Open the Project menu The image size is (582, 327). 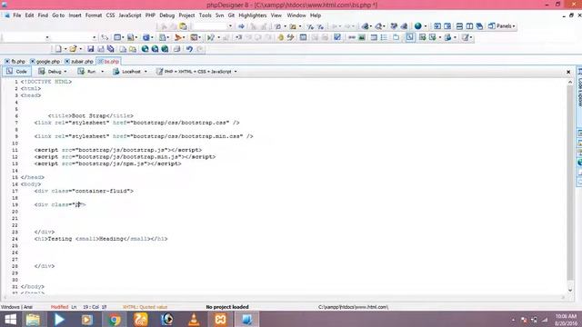point(186,15)
